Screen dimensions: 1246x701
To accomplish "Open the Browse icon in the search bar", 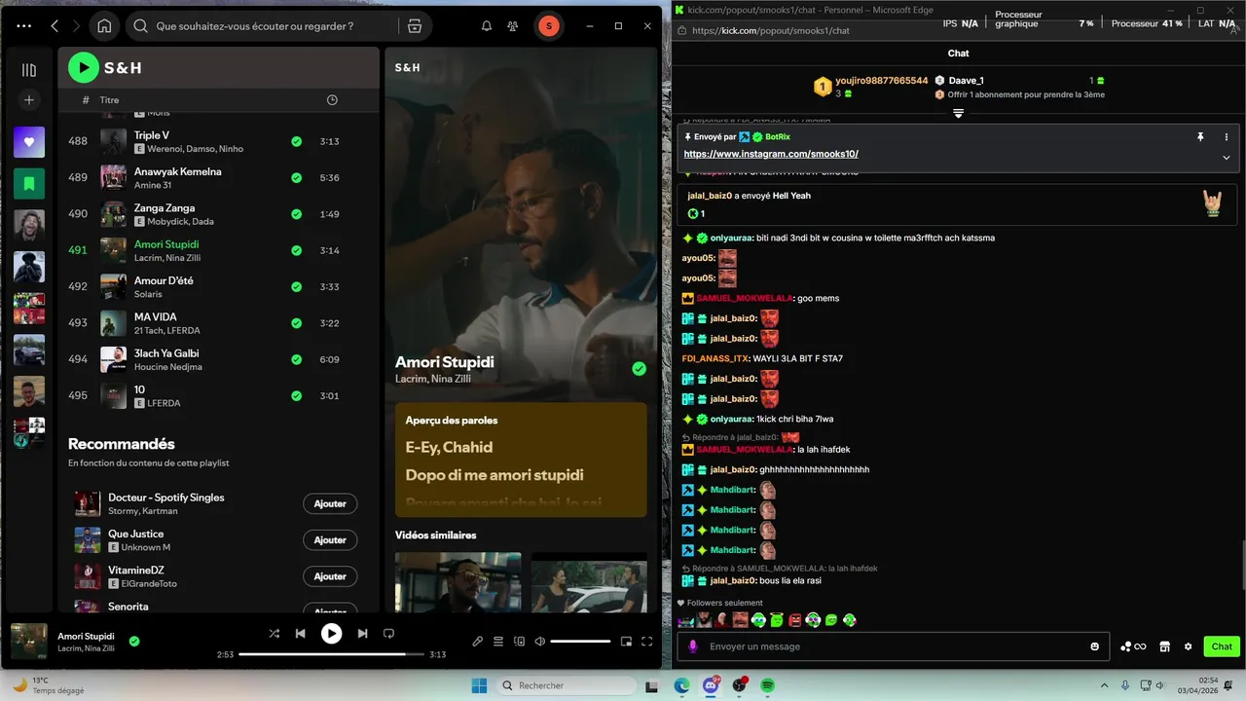I will [x=415, y=26].
